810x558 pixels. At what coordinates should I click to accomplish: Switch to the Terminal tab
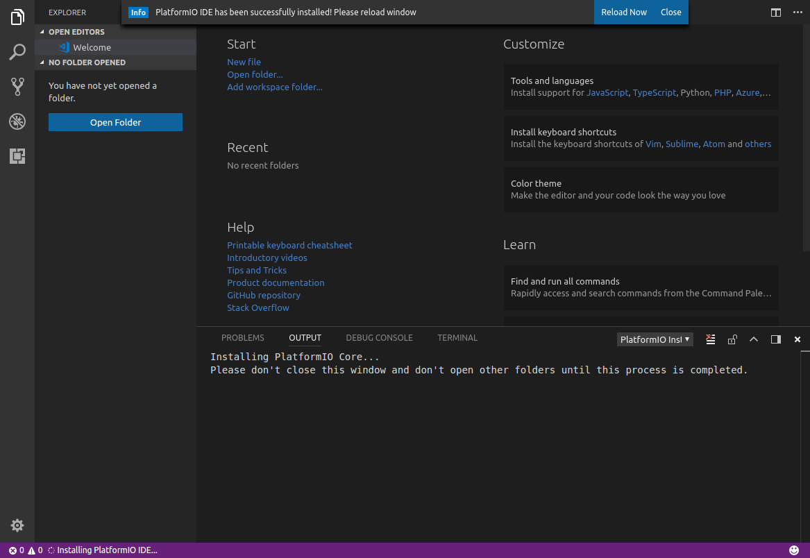[457, 338]
